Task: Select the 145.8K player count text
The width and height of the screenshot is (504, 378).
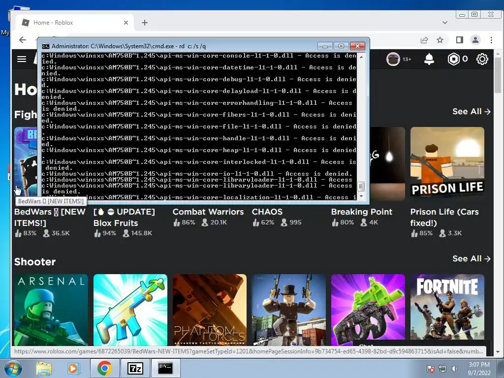Action: tap(141, 233)
